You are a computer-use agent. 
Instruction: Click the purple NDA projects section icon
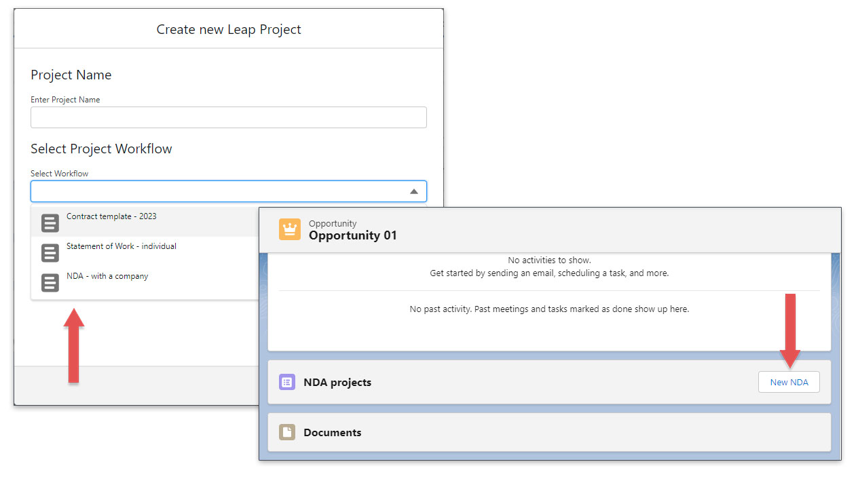click(286, 382)
